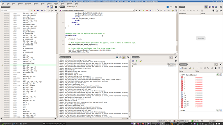Click yellow arrow icon in Call Stack toolbar
223x125 pixels.
pos(140,61)
